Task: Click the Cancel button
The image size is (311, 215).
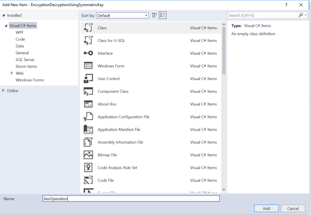Action: pyautogui.click(x=293, y=208)
